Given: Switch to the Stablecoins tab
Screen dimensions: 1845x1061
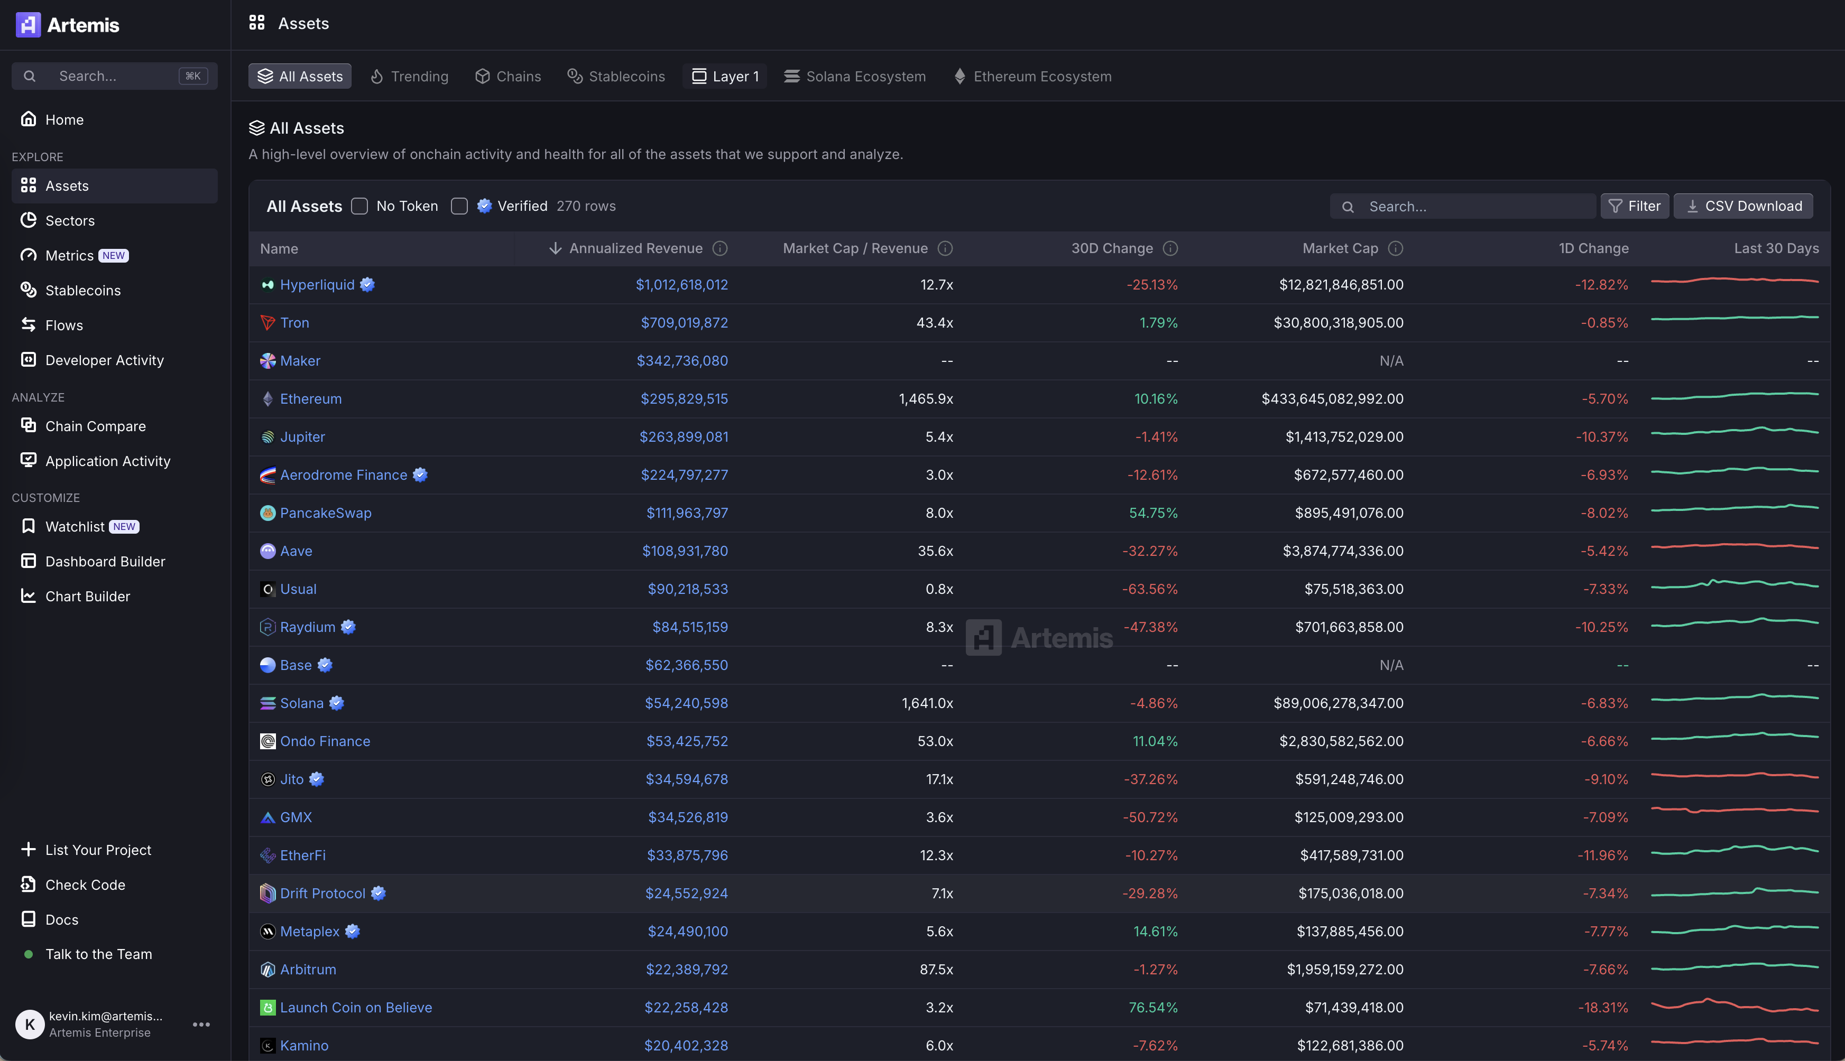Looking at the screenshot, I should pyautogui.click(x=616, y=77).
